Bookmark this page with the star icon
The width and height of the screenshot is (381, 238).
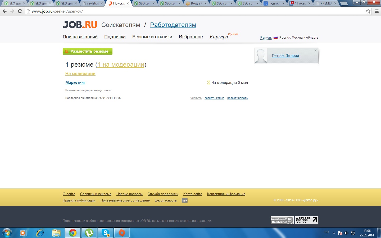pos(368,11)
